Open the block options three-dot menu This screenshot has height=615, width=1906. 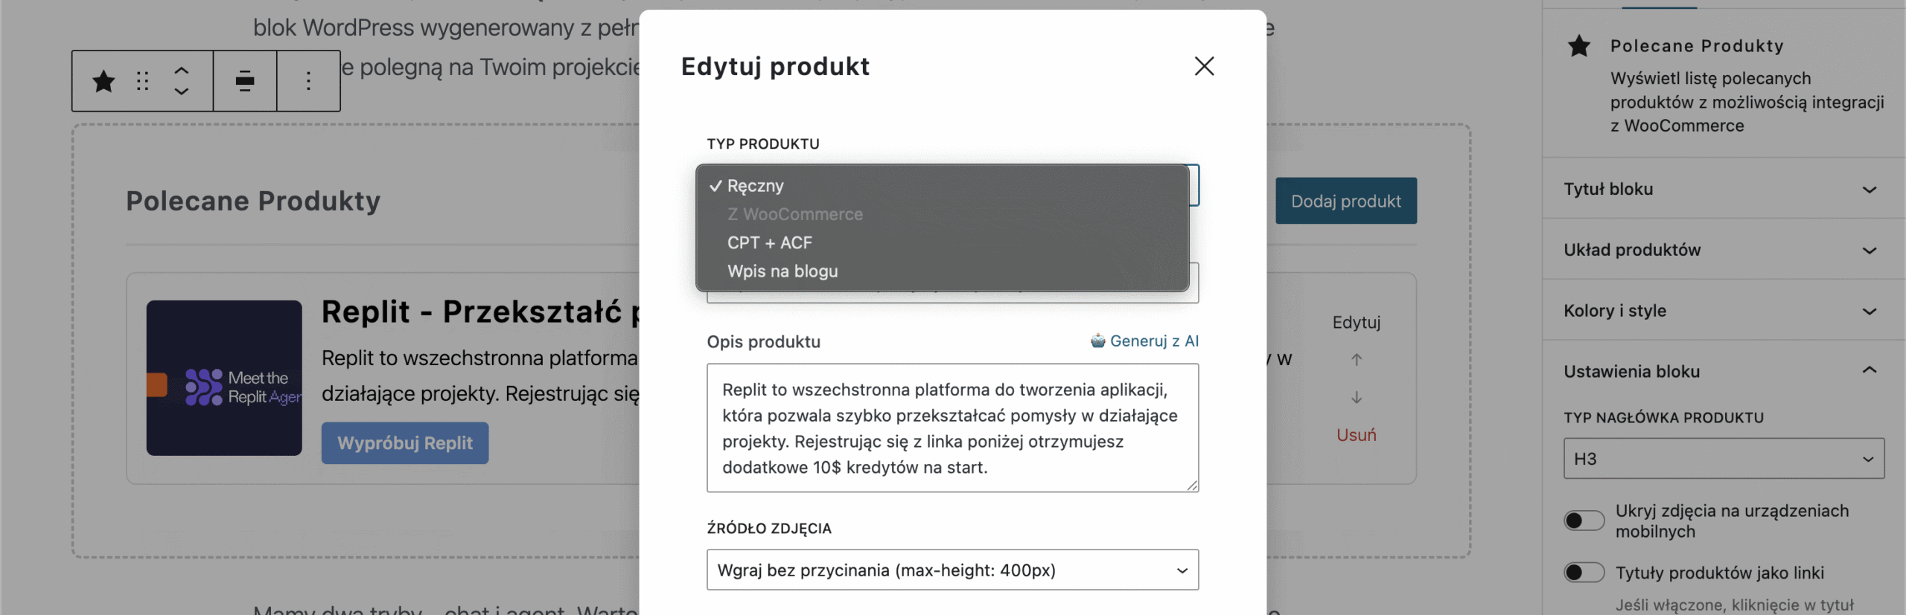pos(308,80)
